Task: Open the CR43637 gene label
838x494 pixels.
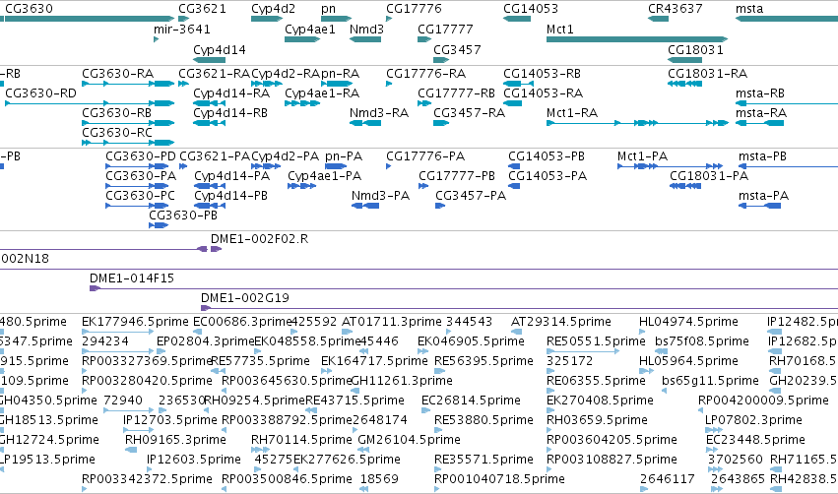Action: [x=675, y=9]
